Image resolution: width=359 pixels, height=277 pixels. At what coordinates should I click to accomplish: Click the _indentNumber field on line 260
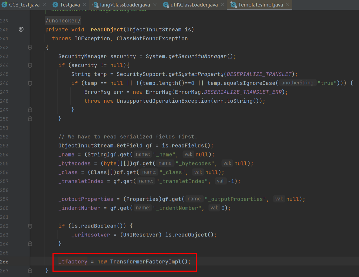(79, 208)
